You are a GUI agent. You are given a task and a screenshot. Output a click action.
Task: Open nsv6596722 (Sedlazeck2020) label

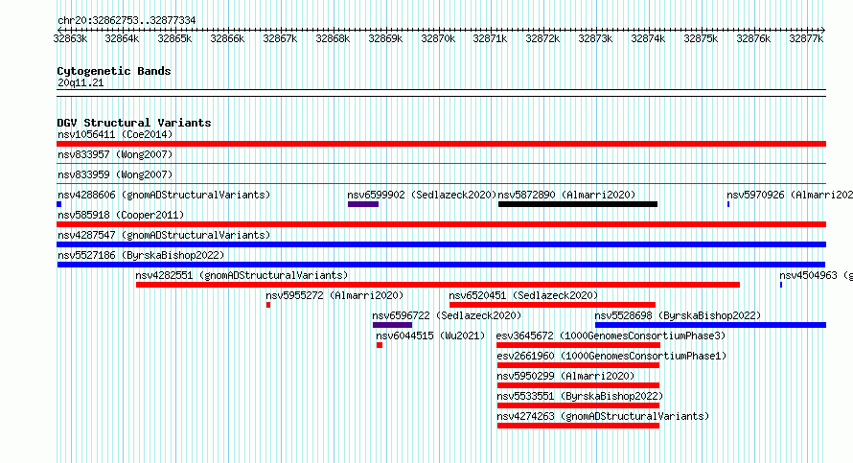tap(447, 315)
